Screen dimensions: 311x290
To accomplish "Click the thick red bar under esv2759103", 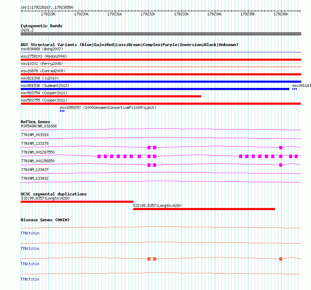I will pyautogui.click(x=161, y=60).
